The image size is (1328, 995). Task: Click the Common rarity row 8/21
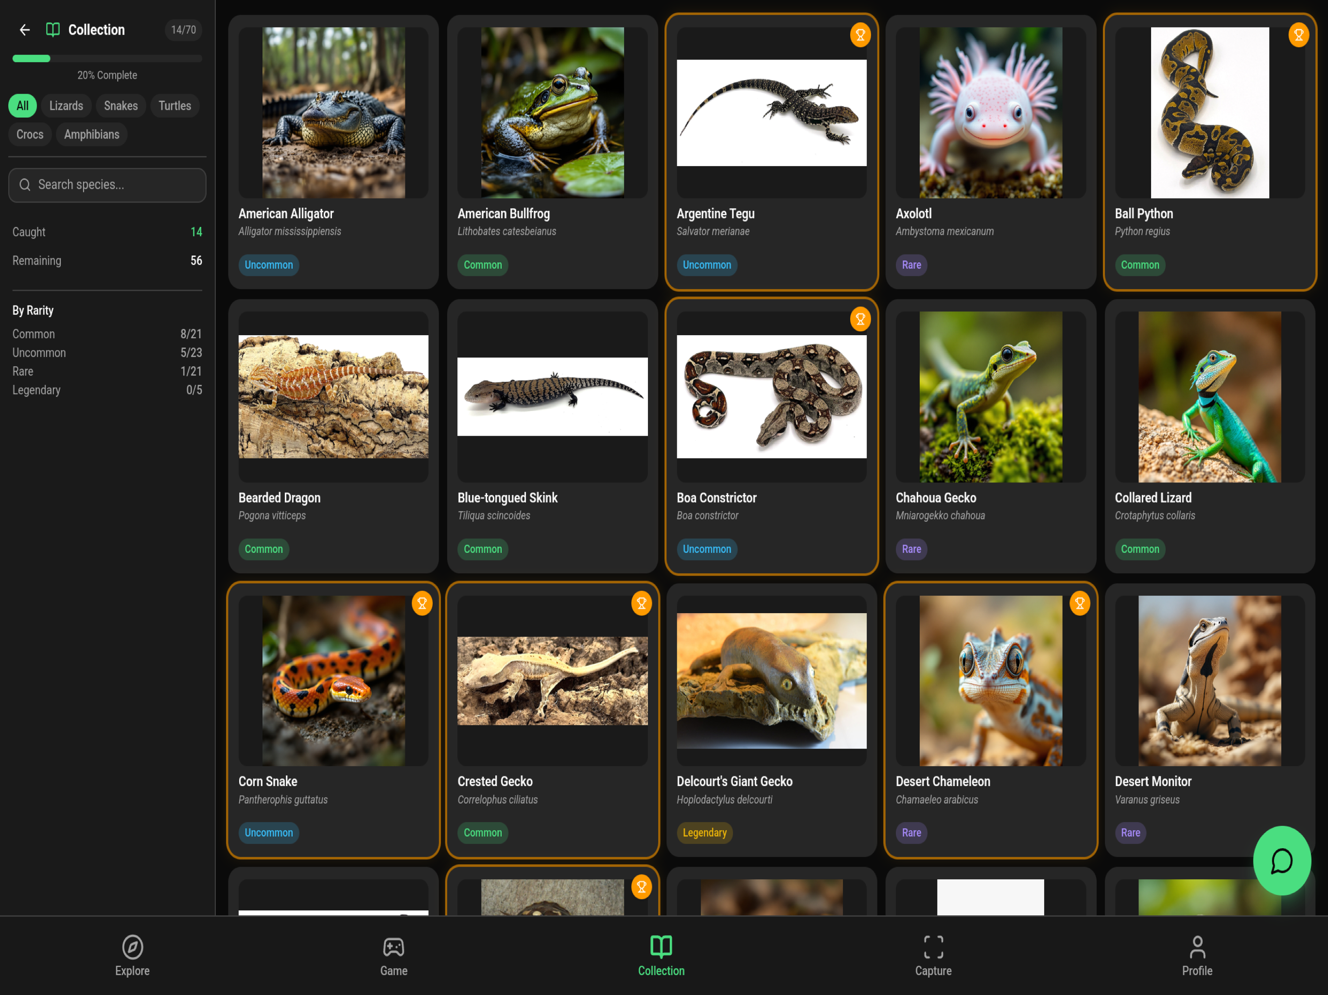click(x=107, y=334)
